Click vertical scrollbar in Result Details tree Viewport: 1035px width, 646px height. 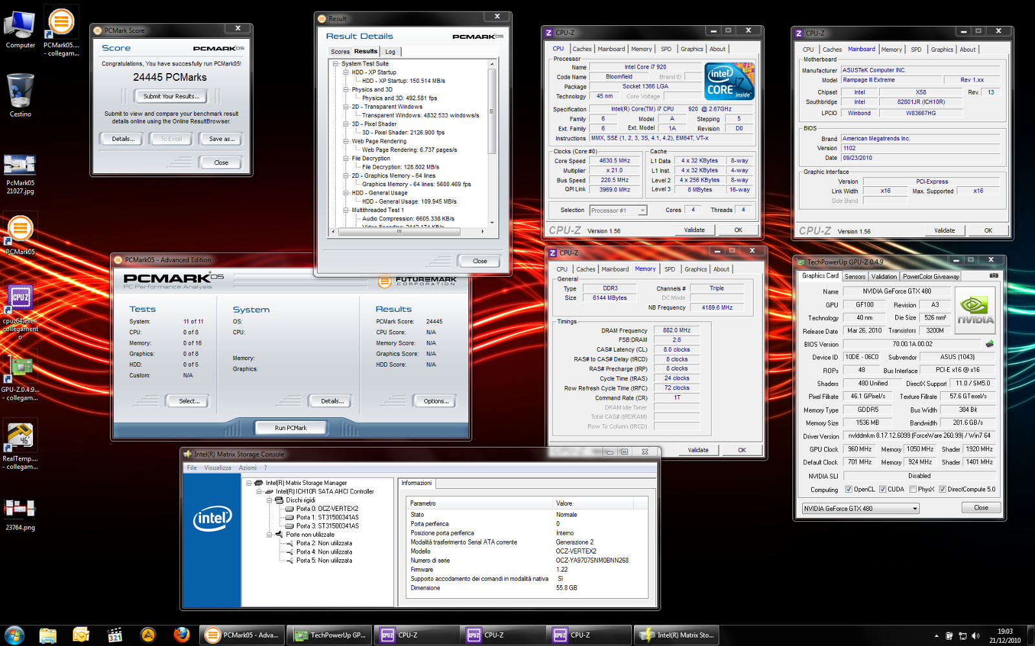492,110
